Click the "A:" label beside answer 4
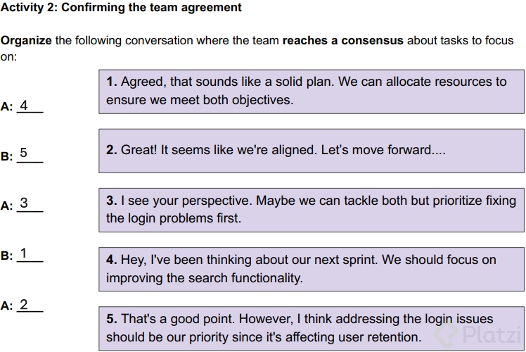Screen dimensions: 526x352 (x=7, y=108)
